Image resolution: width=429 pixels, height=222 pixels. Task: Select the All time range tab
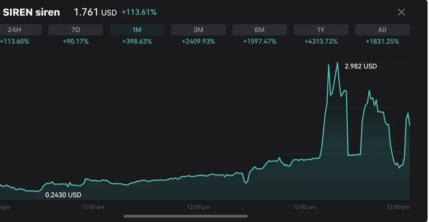382,30
